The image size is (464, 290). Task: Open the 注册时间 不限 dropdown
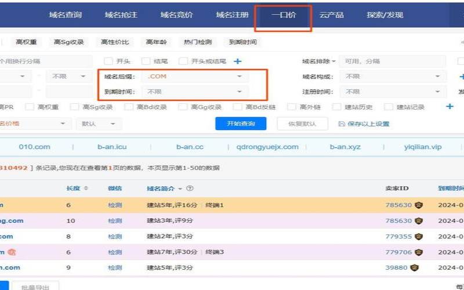coord(393,92)
